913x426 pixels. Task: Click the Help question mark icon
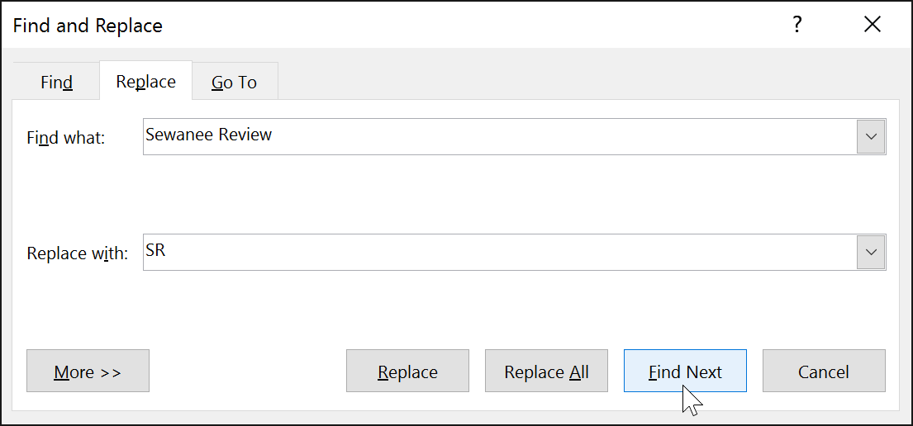[796, 25]
